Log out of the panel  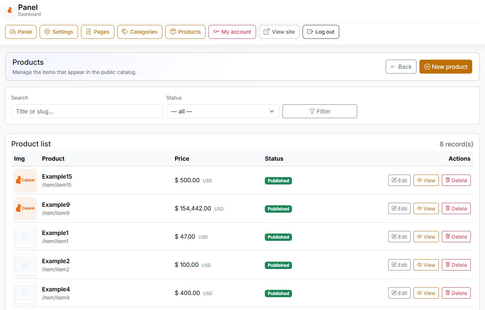(x=321, y=32)
